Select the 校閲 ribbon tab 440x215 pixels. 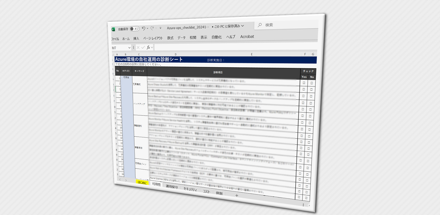pos(193,37)
